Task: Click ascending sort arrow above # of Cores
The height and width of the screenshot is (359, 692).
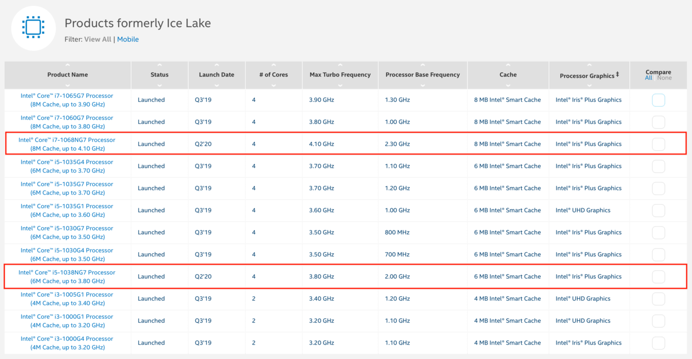Action: (273, 65)
